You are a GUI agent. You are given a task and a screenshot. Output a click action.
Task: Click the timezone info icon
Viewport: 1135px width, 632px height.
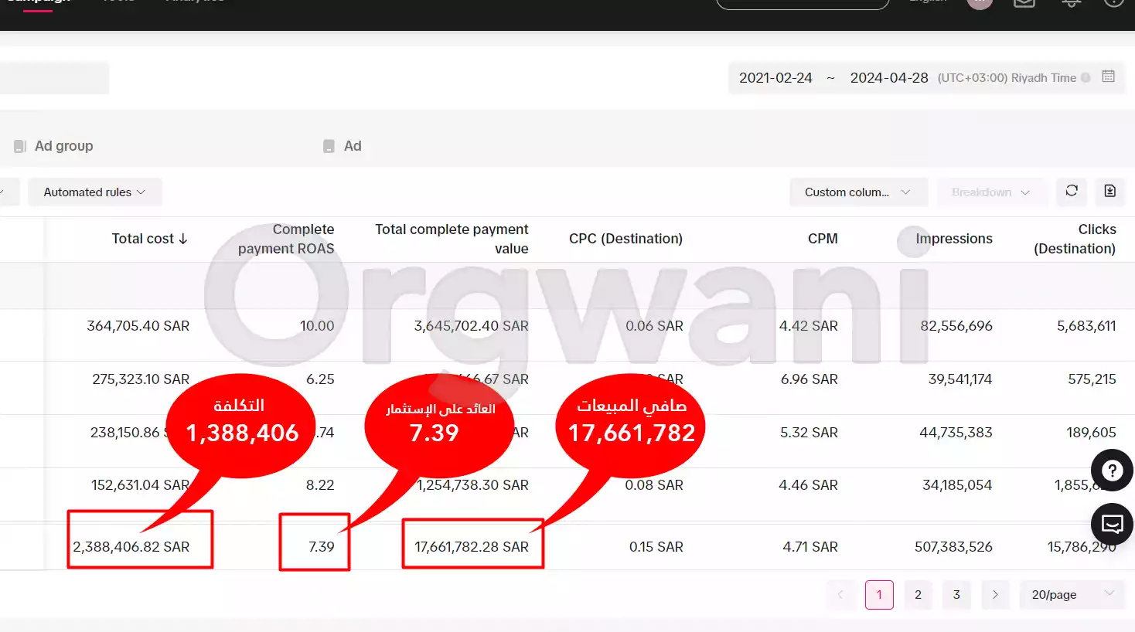coord(1086,77)
